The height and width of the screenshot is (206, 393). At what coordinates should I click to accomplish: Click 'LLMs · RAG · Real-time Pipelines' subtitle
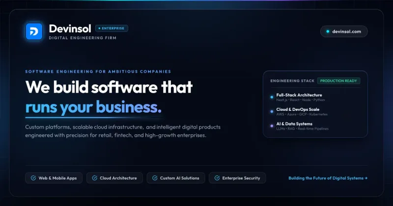pyautogui.click(x=302, y=129)
